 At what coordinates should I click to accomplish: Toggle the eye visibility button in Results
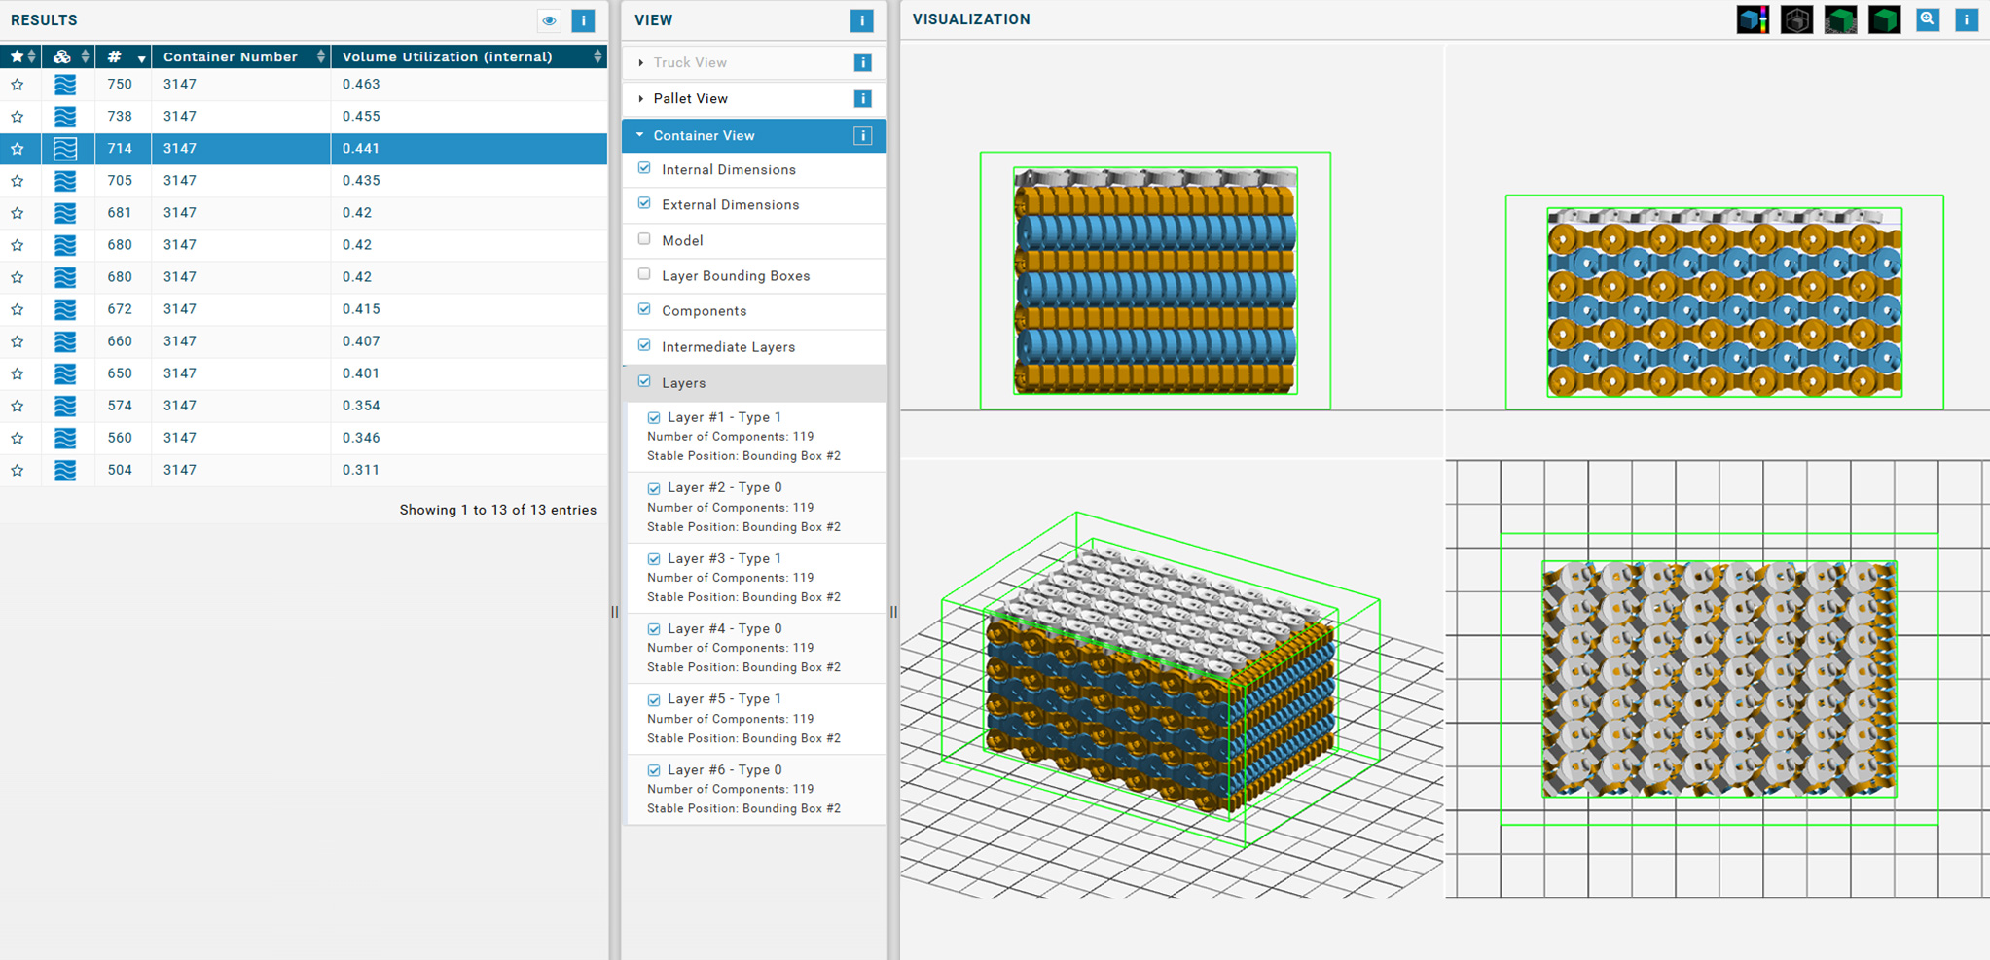point(549,20)
